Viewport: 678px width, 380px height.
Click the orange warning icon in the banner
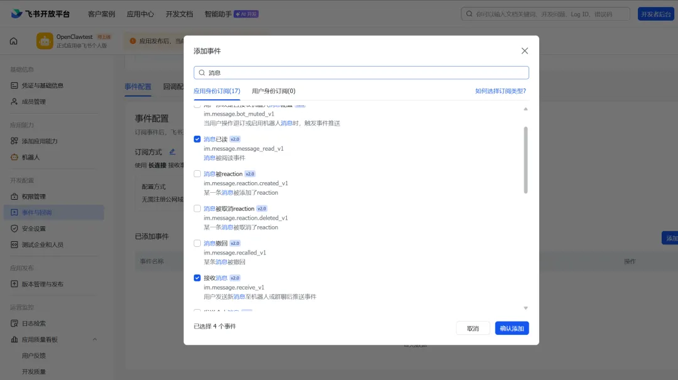click(x=132, y=41)
